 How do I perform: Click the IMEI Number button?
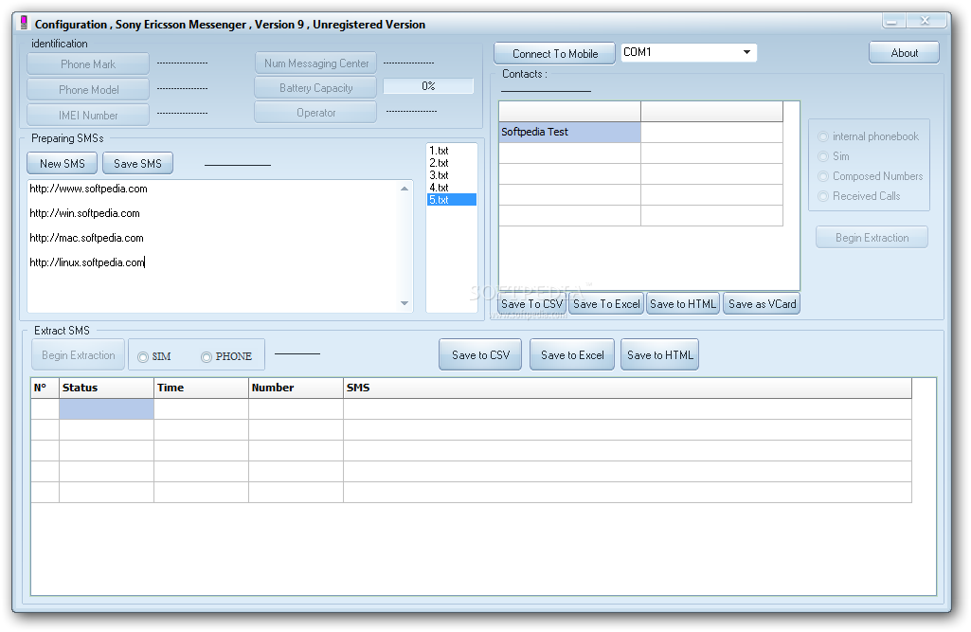pyautogui.click(x=88, y=115)
